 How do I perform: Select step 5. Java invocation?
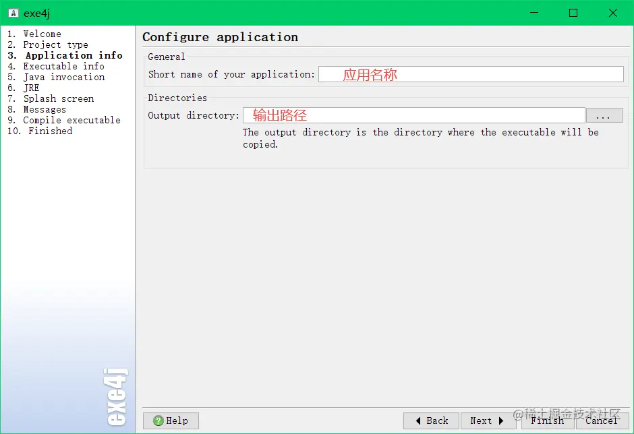pos(56,77)
